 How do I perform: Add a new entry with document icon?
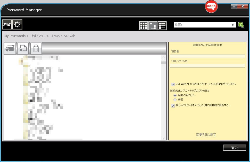tap(23, 48)
